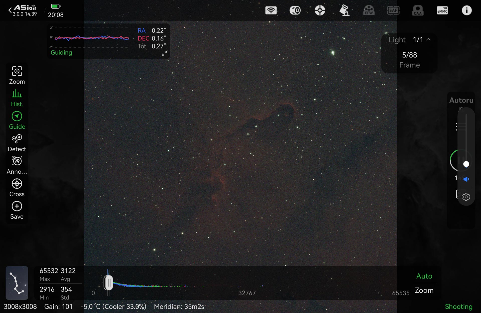The width and height of the screenshot is (481, 313).
Task: Adjust the volume slider knob
Action: (x=466, y=164)
